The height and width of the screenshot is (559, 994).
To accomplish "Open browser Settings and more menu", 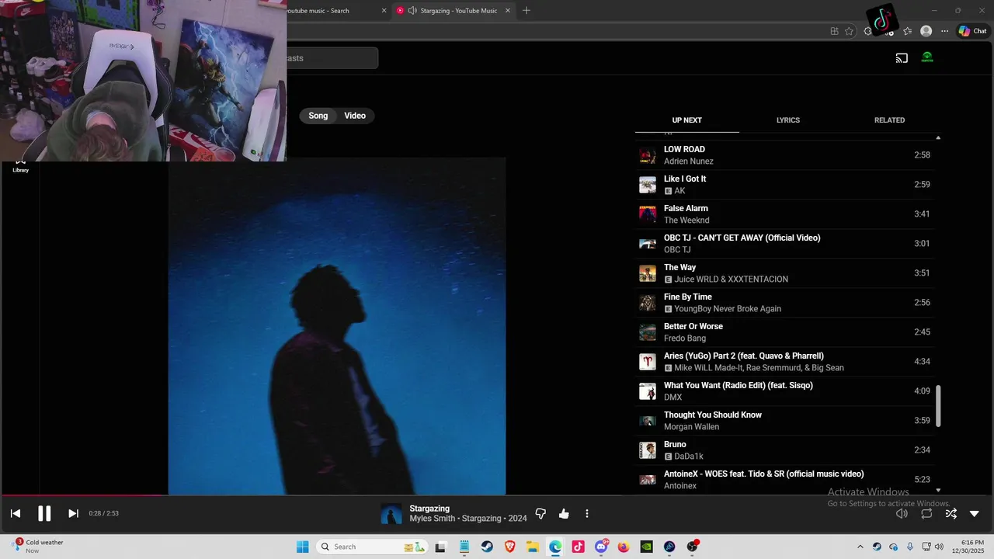I will (x=944, y=31).
